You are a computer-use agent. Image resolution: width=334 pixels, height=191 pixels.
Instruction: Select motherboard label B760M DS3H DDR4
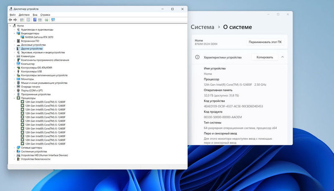pyautogui.click(x=206, y=44)
